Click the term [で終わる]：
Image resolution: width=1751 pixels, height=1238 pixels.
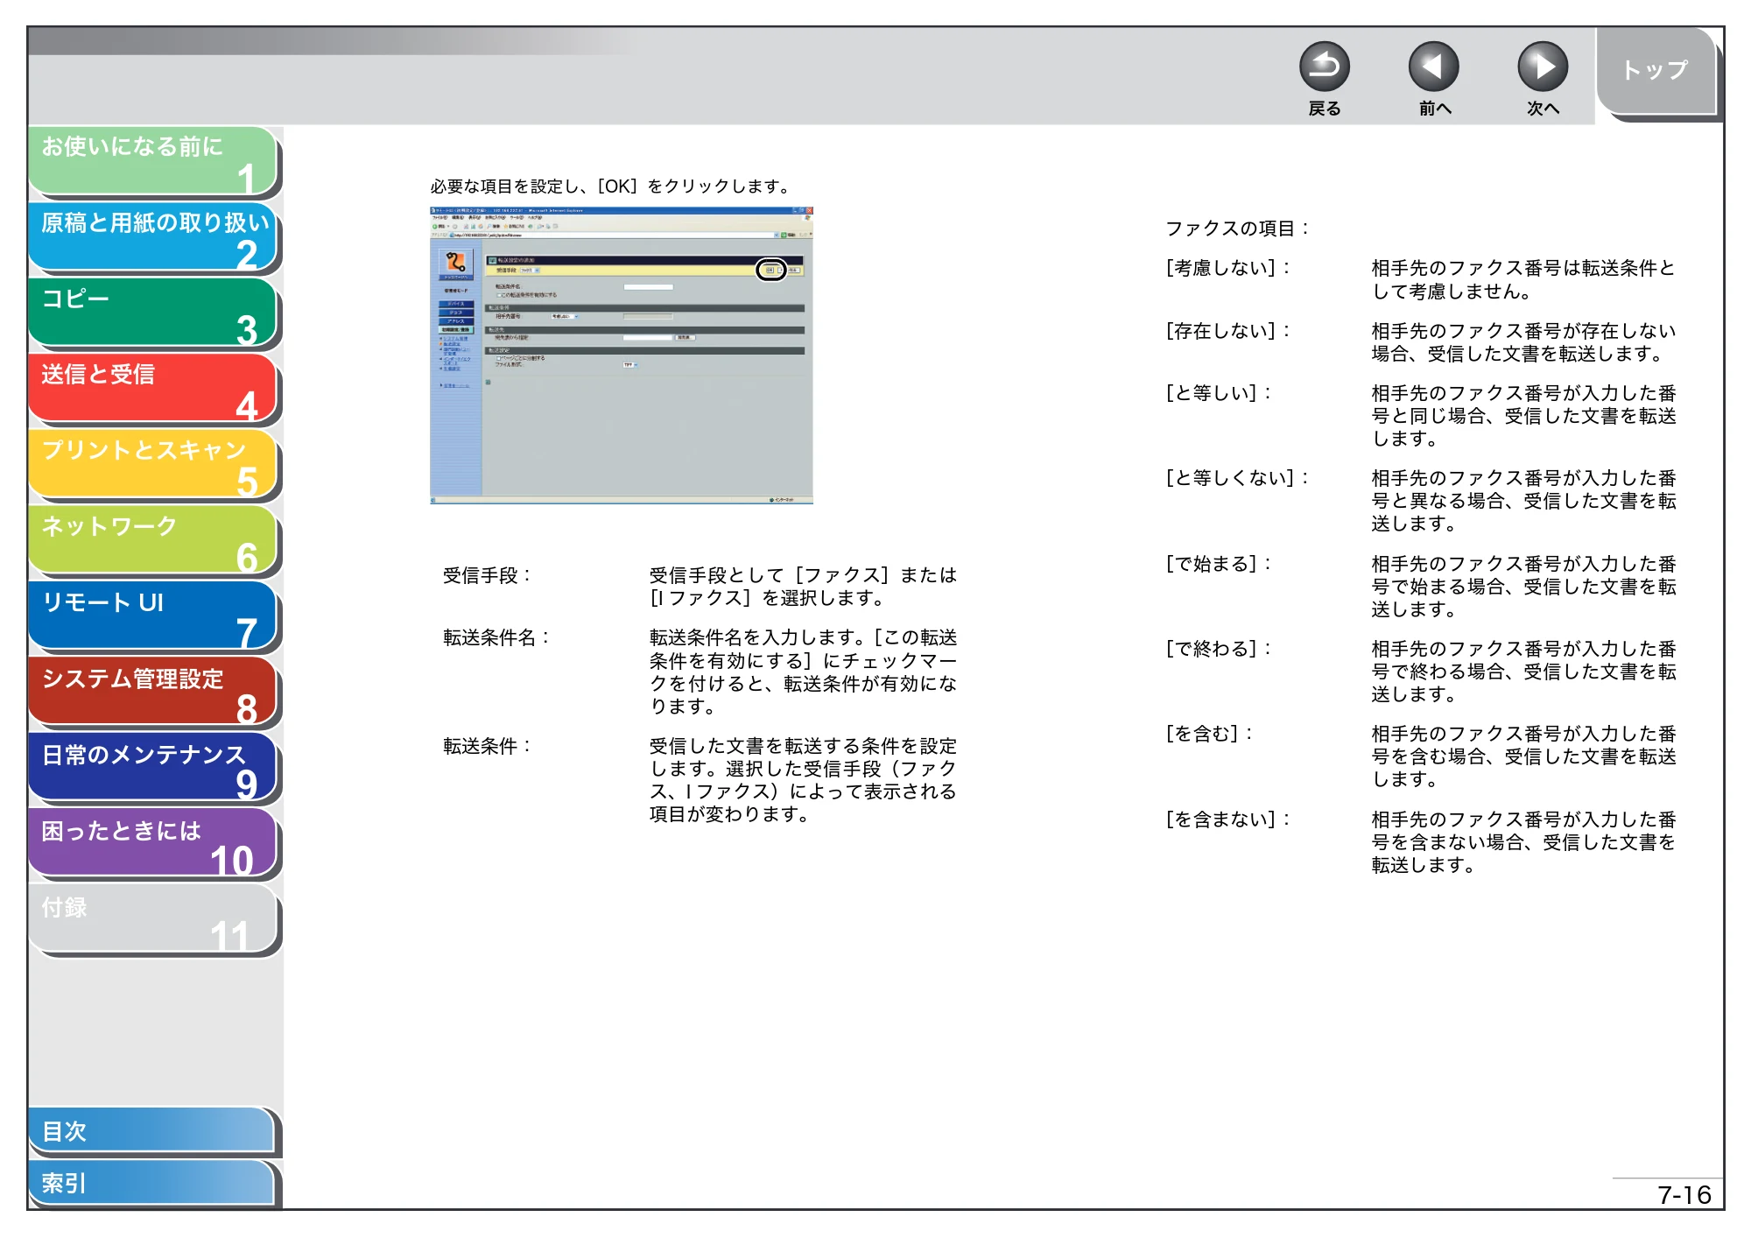[x=1219, y=649]
